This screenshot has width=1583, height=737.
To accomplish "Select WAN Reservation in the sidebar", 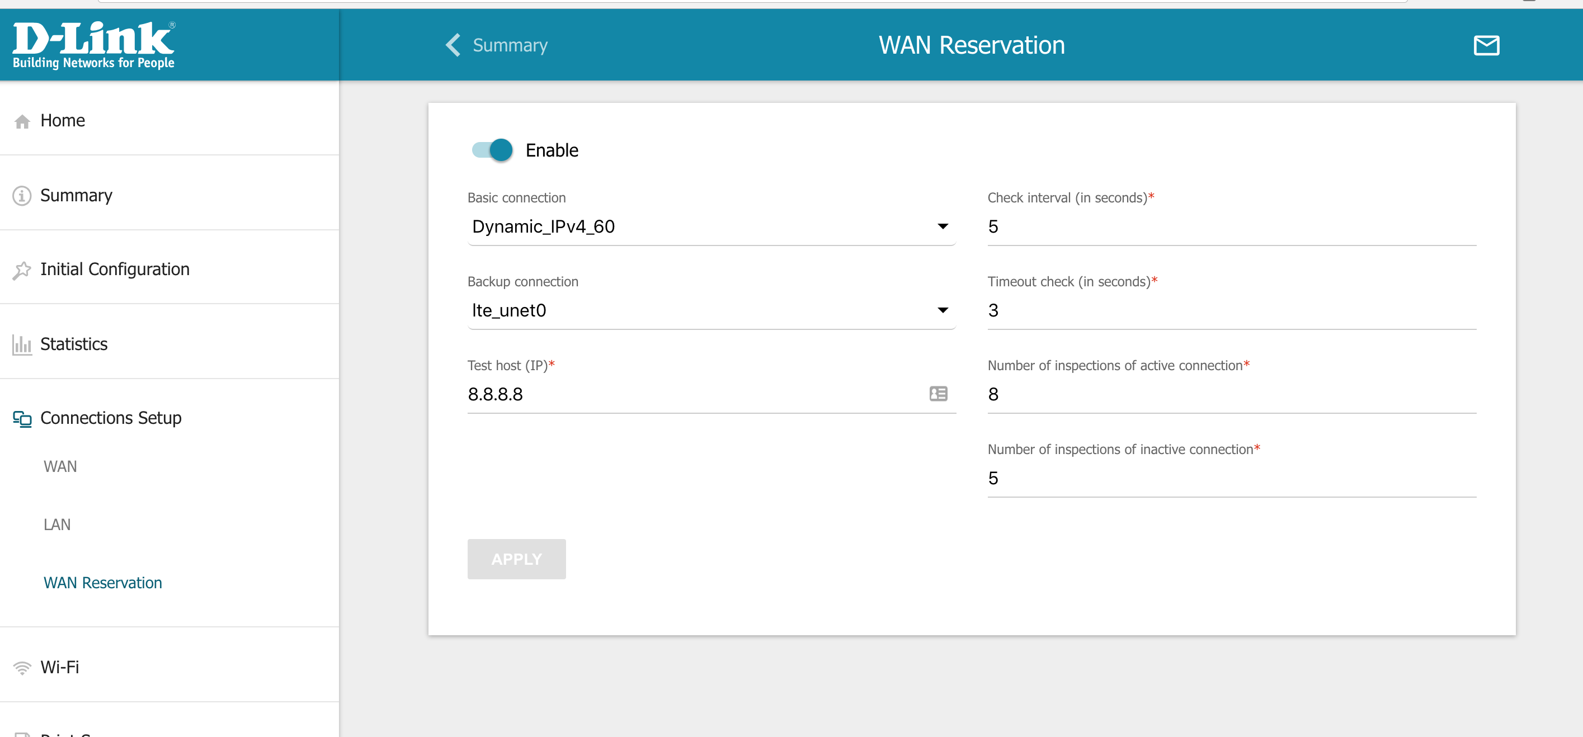I will pos(102,583).
